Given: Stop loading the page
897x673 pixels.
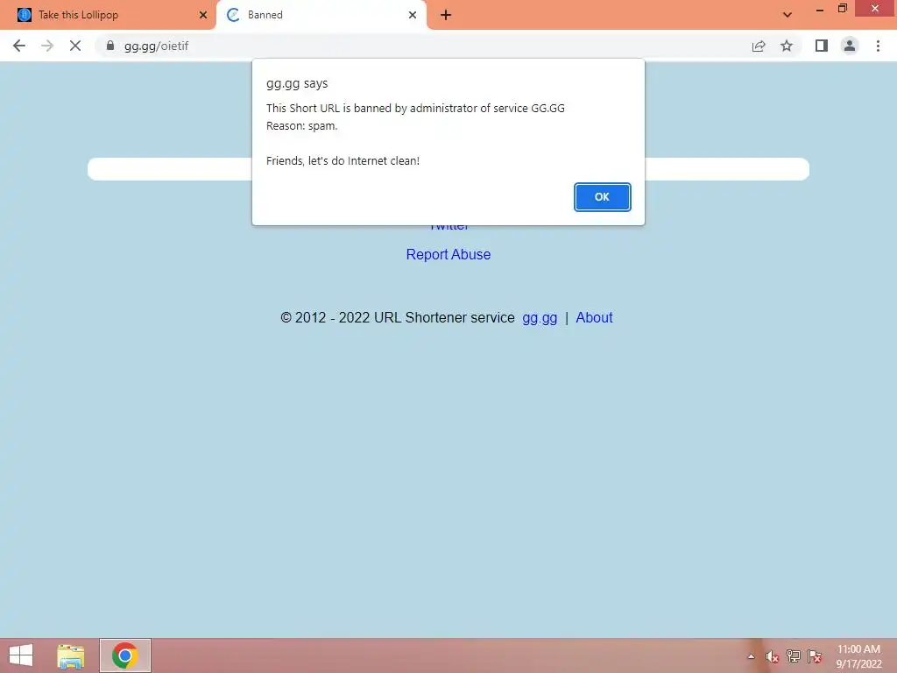Looking at the screenshot, I should coord(75,46).
